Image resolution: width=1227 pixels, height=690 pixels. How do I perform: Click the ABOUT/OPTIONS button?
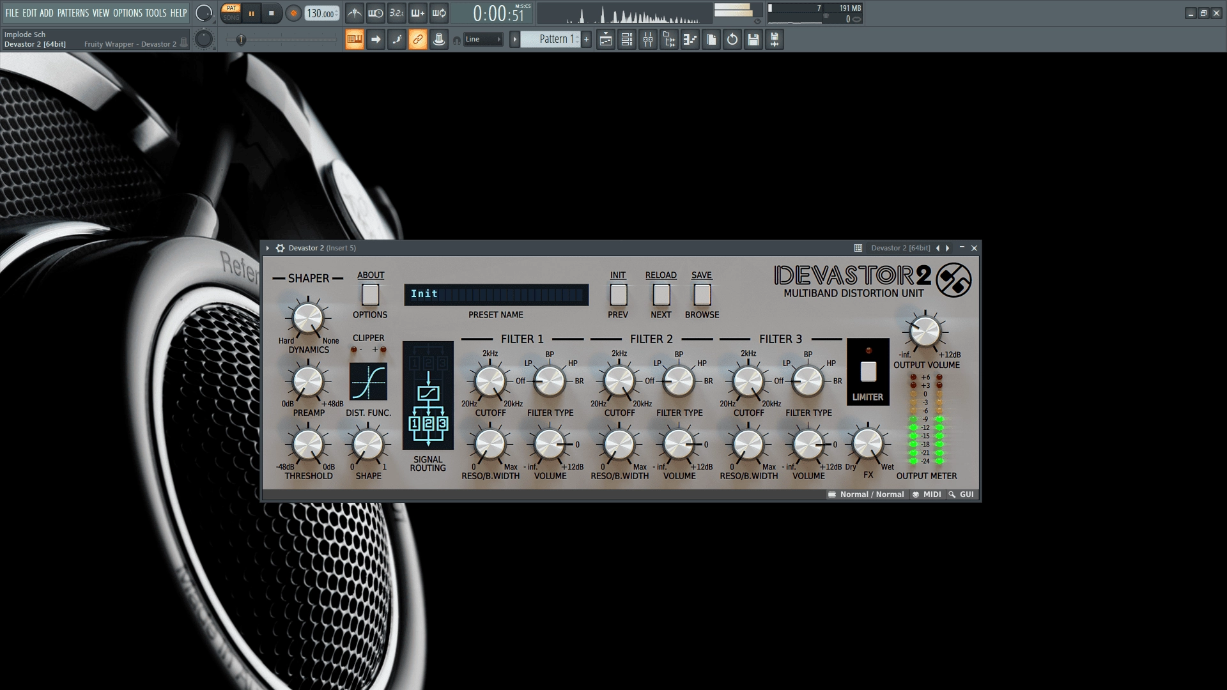(371, 295)
